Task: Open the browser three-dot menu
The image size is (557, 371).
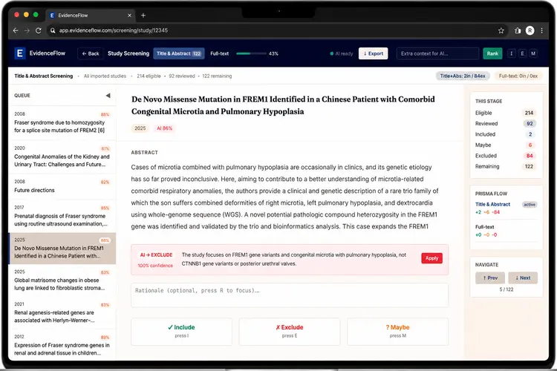Action: 541,30
